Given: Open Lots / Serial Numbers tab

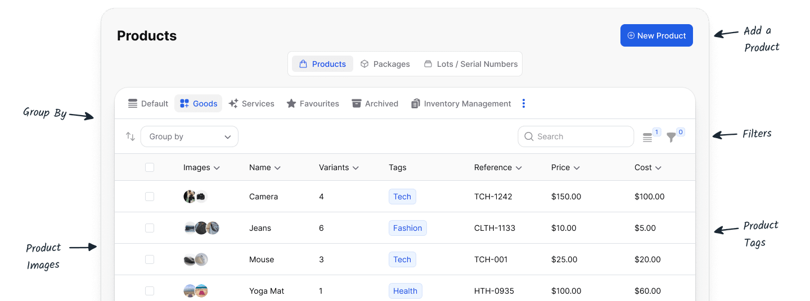Looking at the screenshot, I should (470, 64).
